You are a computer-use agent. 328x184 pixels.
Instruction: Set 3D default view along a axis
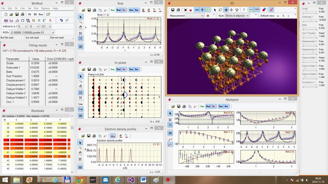tap(278, 16)
